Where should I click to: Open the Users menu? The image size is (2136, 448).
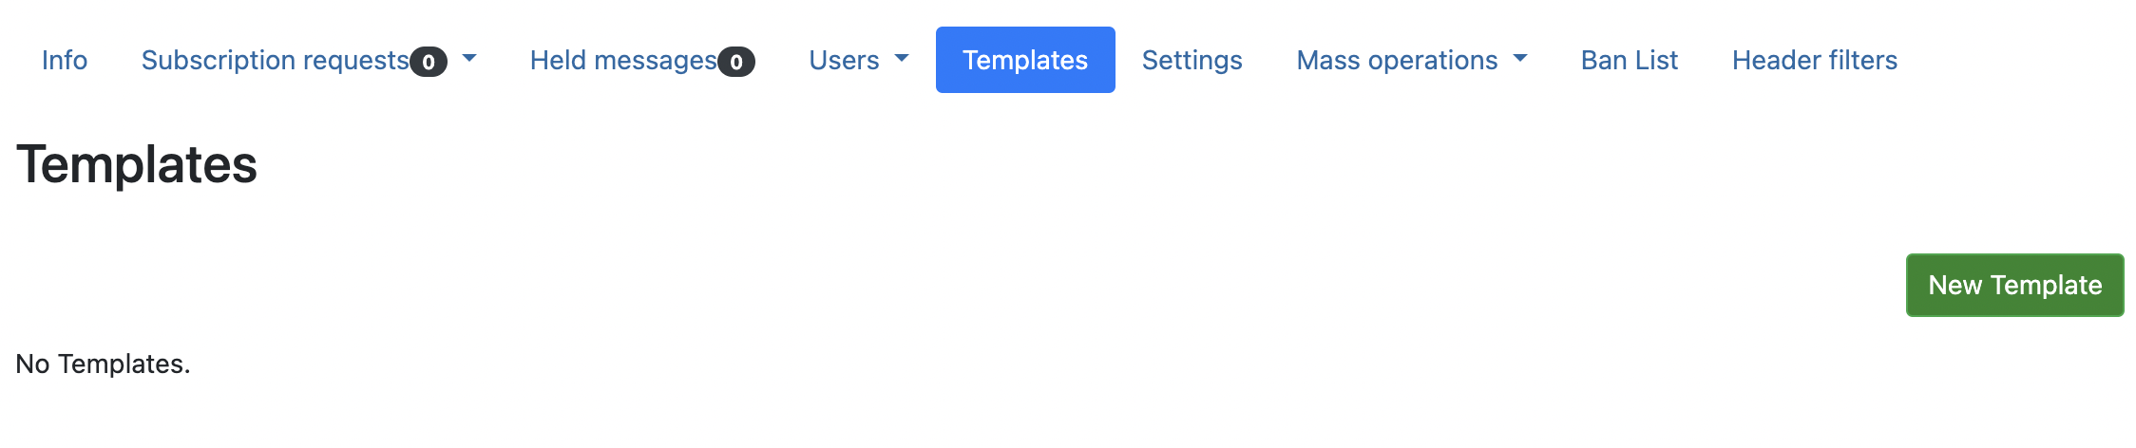844,60
